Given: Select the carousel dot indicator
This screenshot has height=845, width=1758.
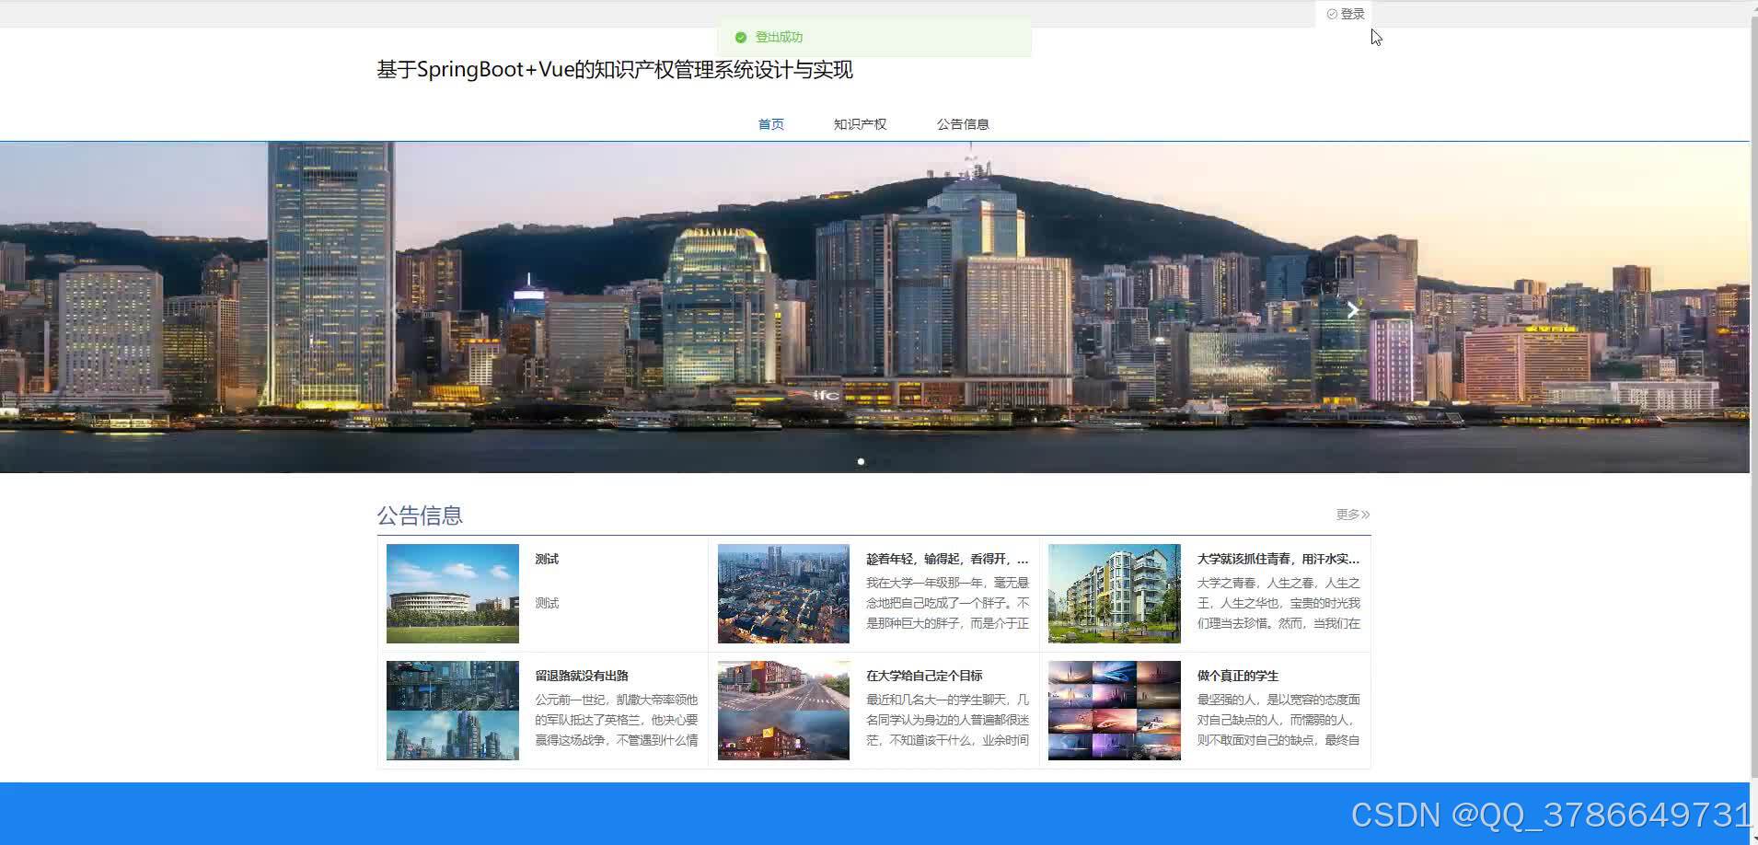Looking at the screenshot, I should coord(861,461).
